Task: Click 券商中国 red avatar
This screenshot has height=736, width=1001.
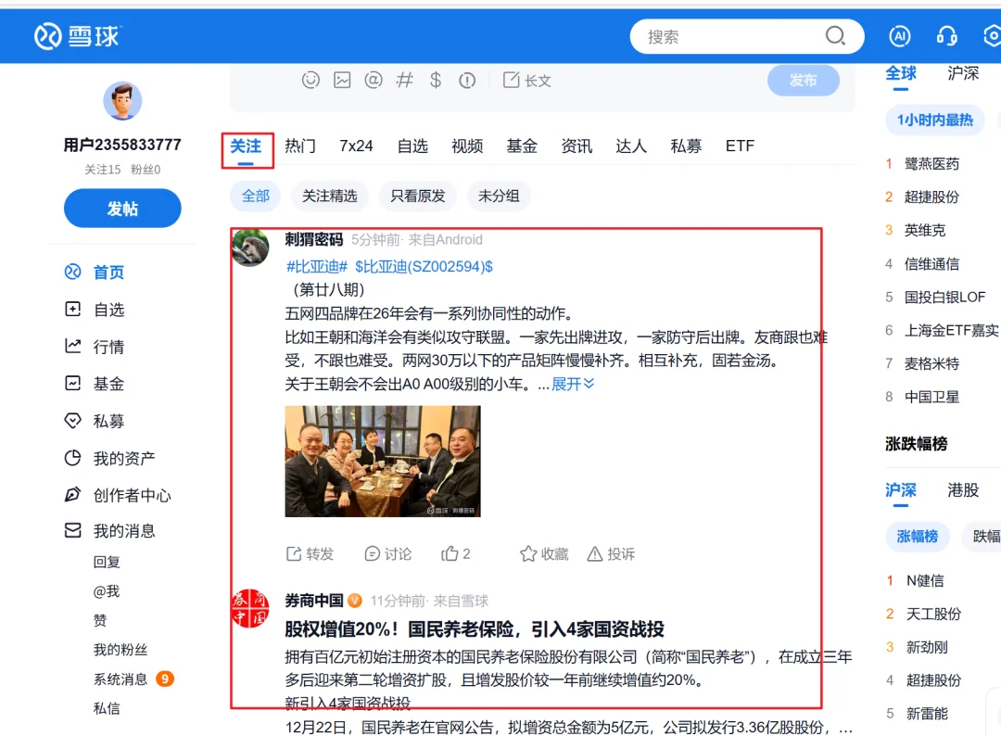Action: (250, 608)
